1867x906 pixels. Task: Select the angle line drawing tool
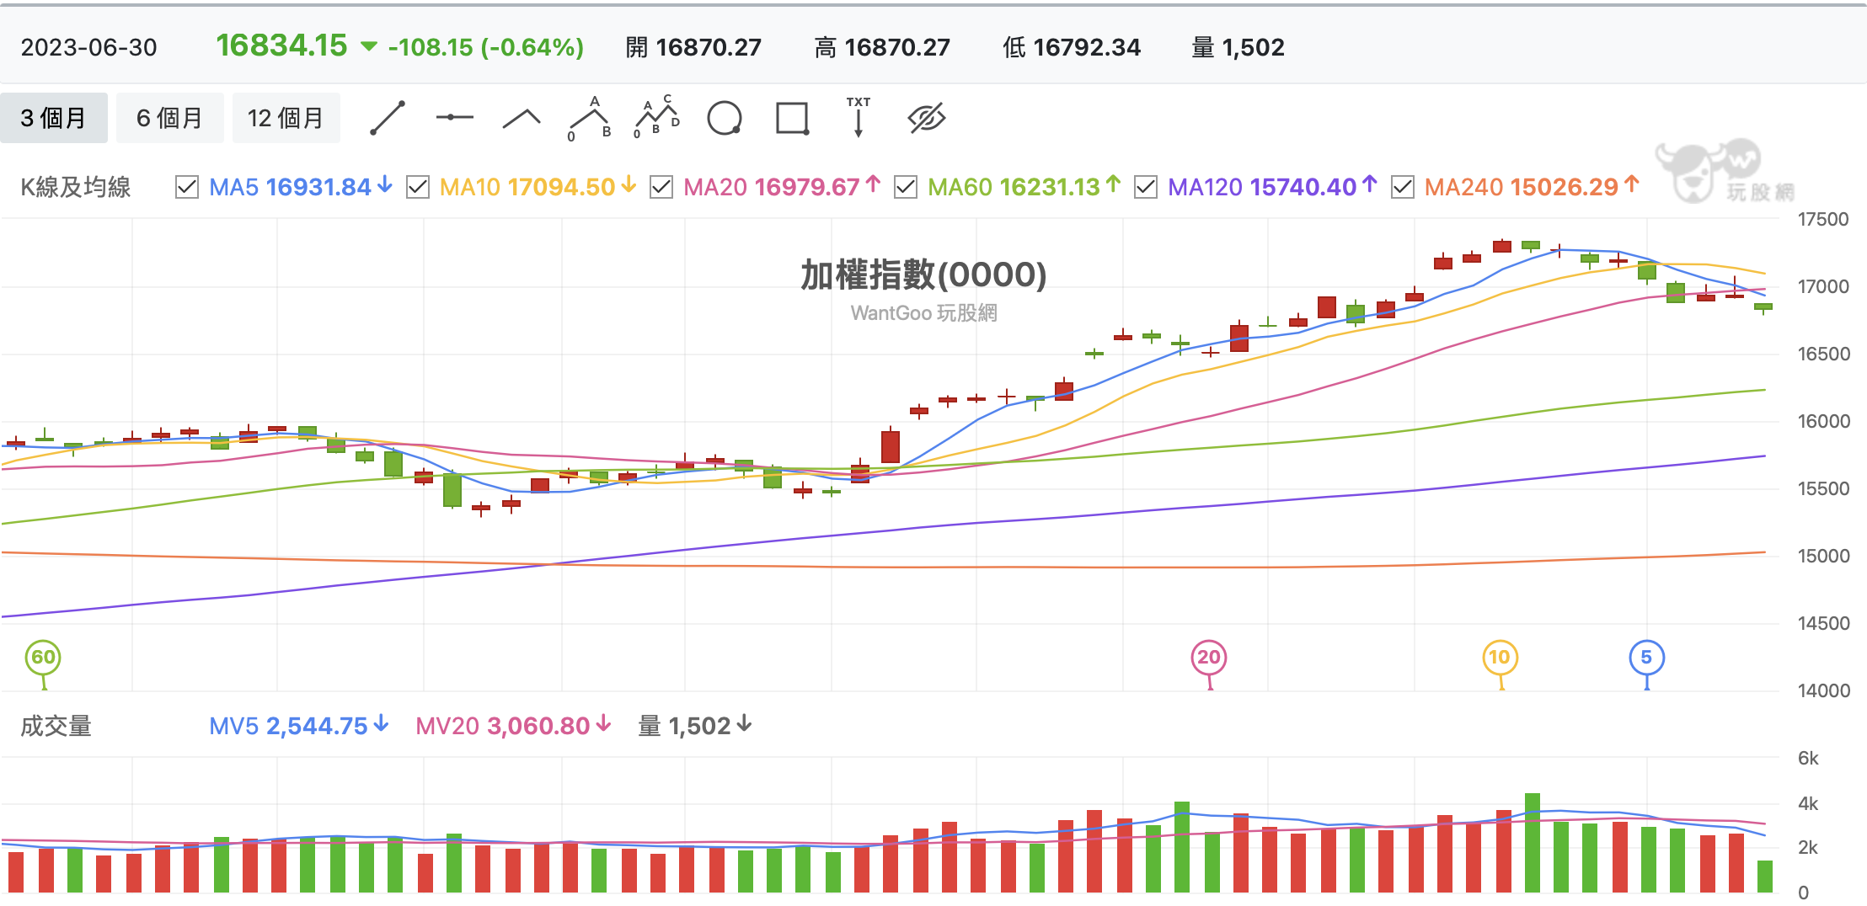point(522,118)
